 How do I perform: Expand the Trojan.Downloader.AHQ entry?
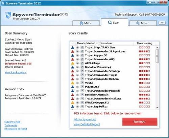point(77,59)
